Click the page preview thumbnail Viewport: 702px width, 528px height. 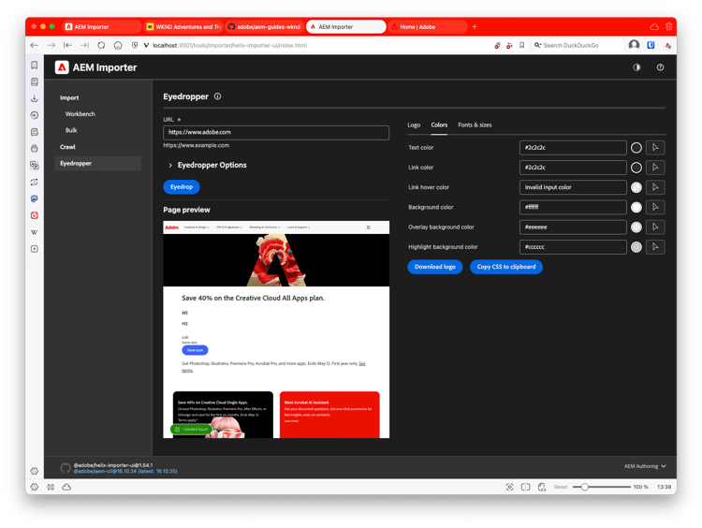click(x=276, y=330)
